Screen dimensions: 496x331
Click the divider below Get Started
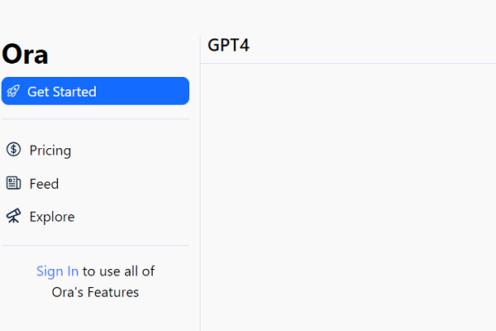tap(95, 119)
